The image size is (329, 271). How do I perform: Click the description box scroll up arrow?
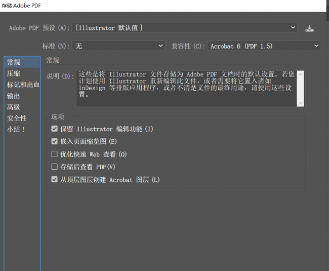[x=301, y=74]
